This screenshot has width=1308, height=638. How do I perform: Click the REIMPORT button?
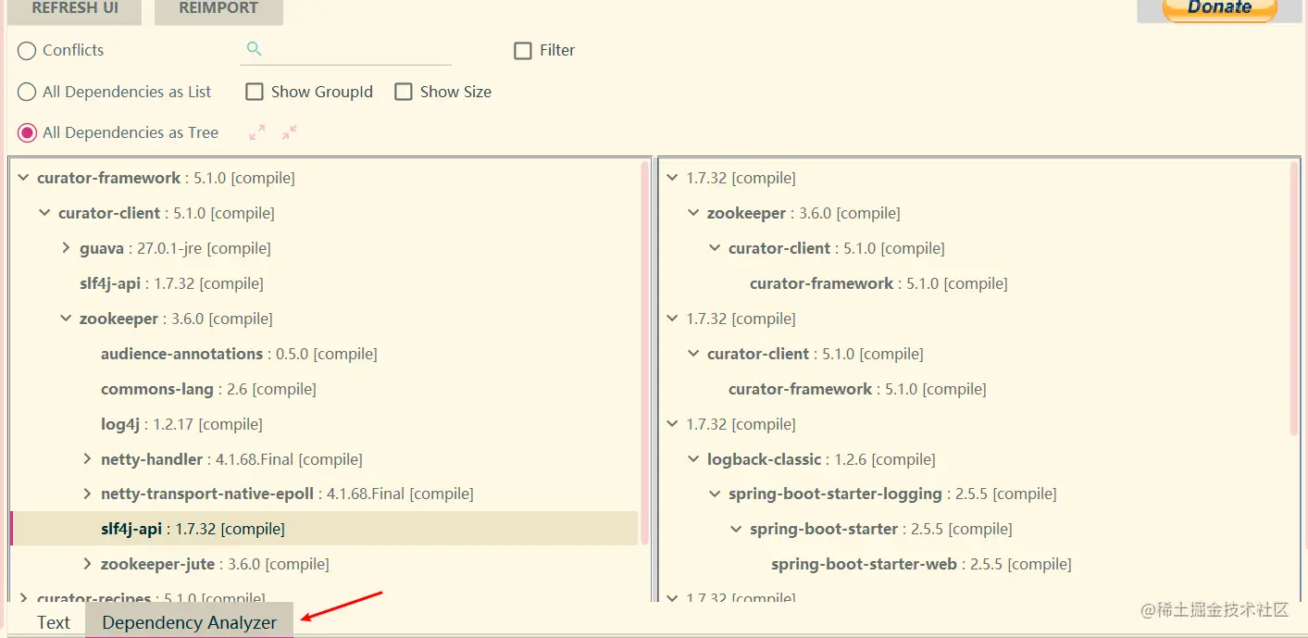point(218,9)
